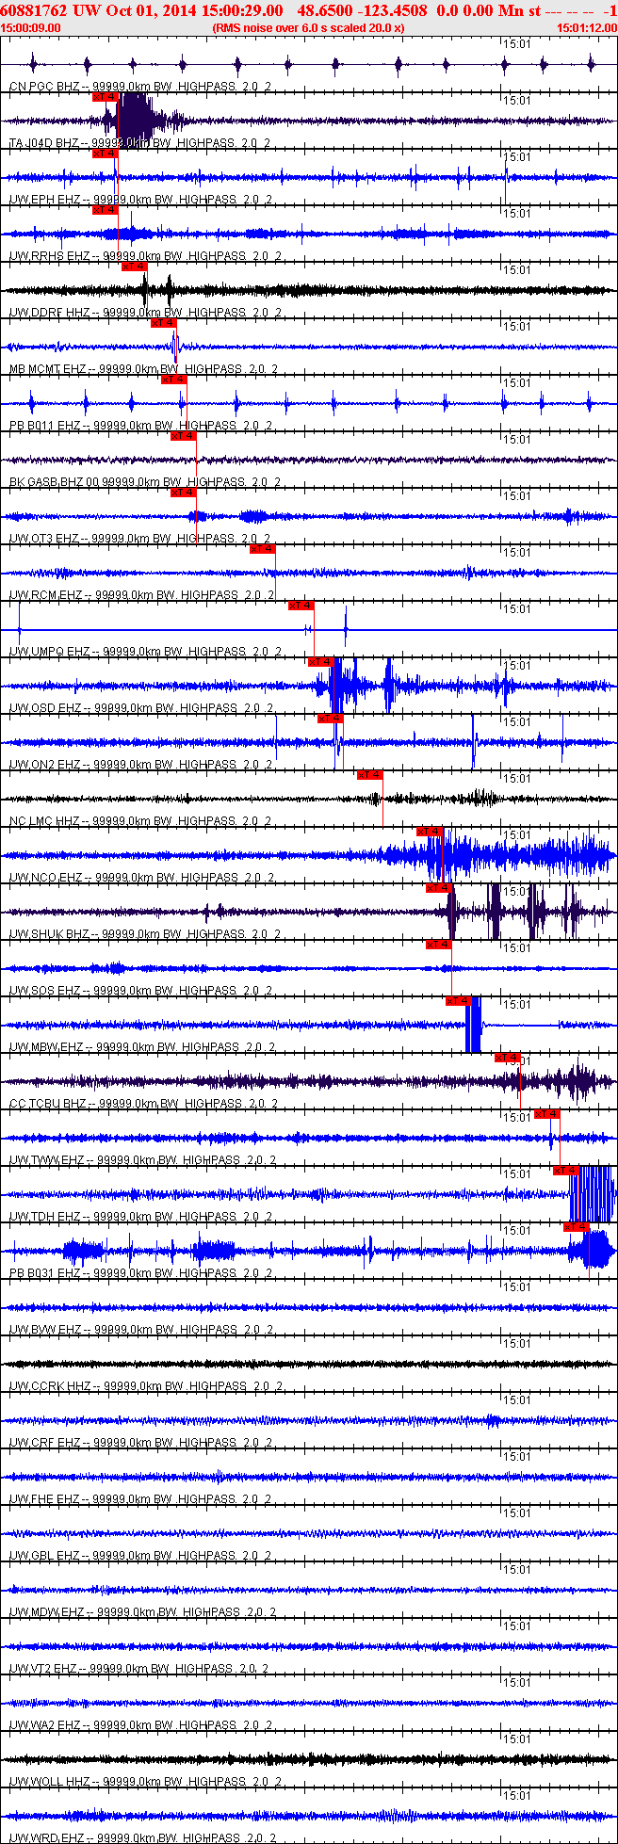Click the UW.VT2 EHZ station label
The image size is (618, 1844).
click(138, 1669)
